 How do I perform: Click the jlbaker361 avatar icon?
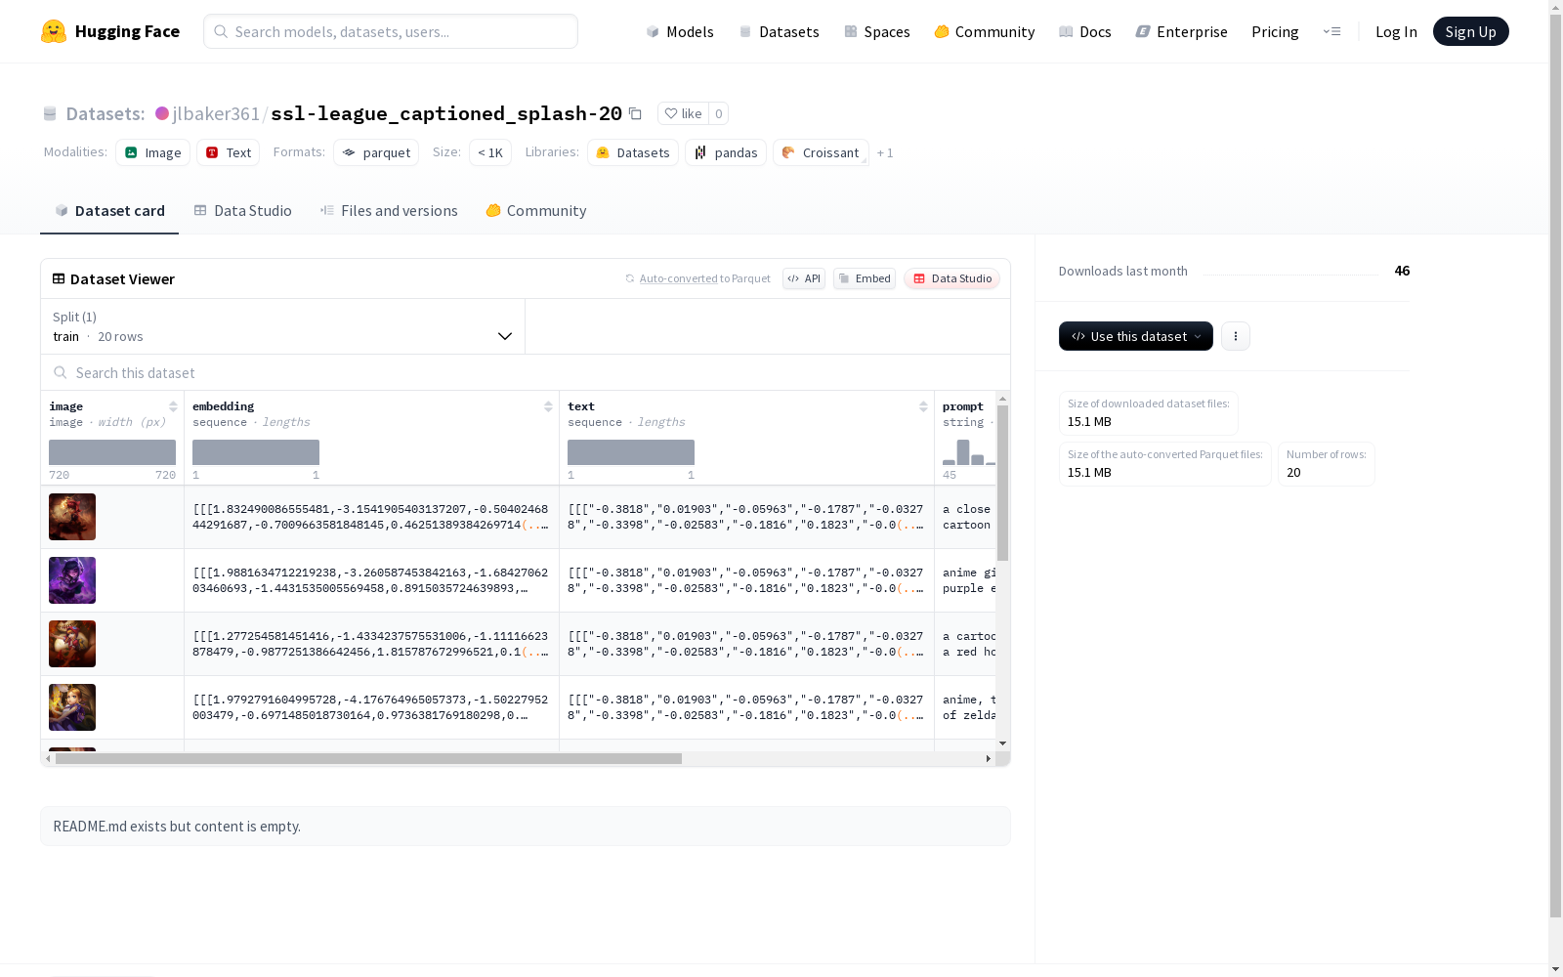[162, 113]
